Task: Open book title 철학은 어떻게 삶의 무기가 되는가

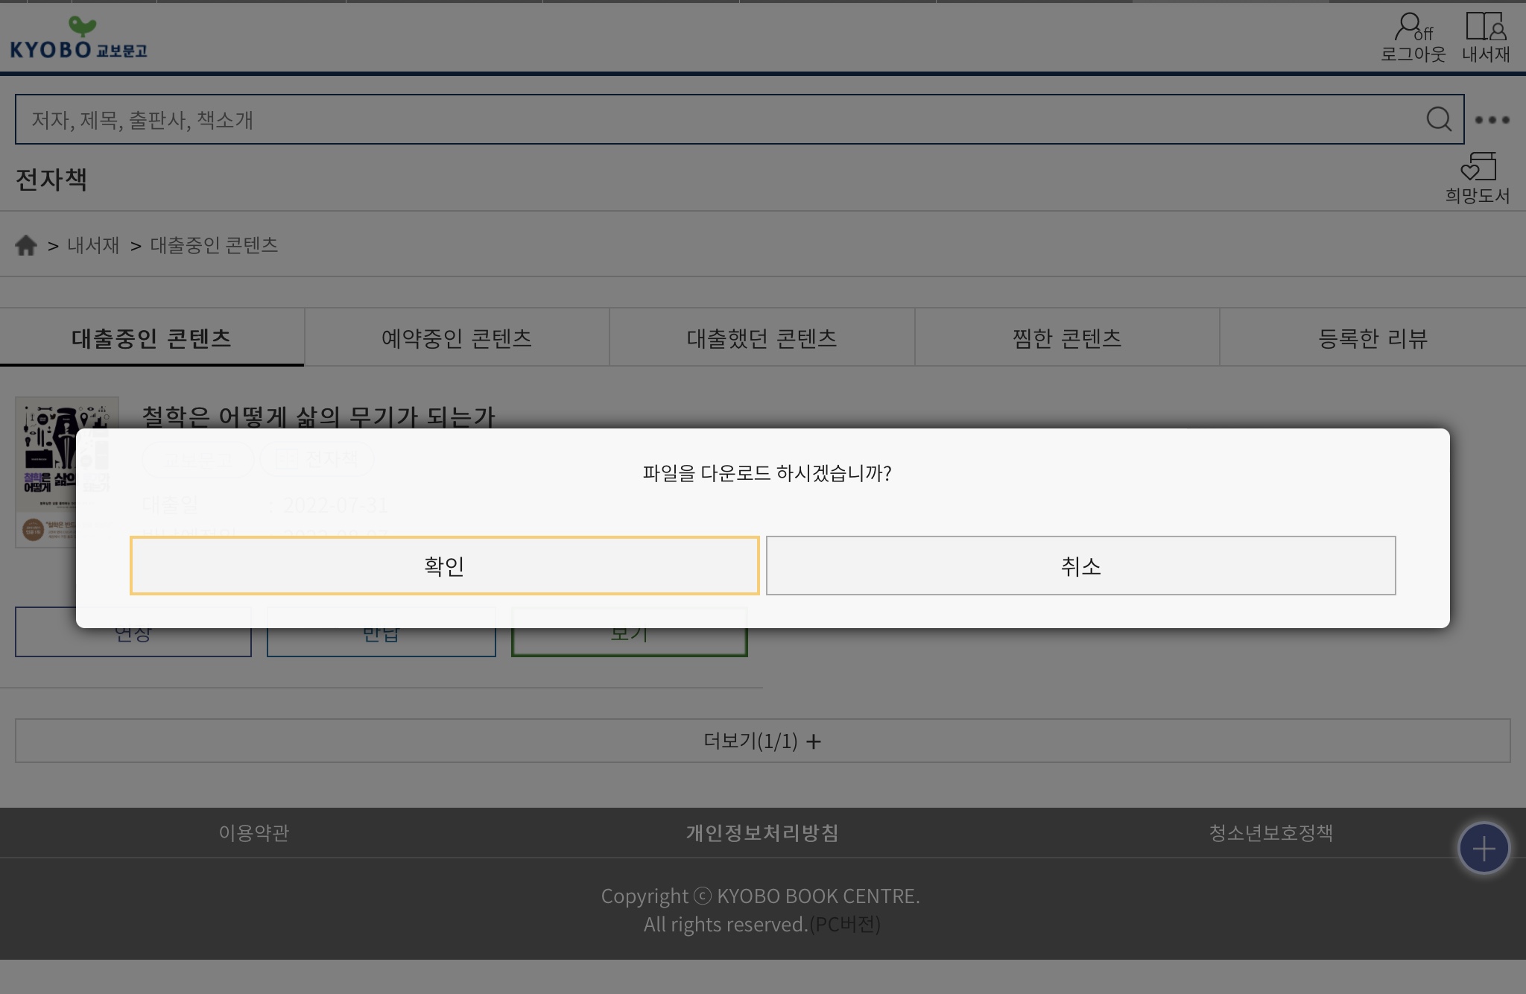Action: [318, 416]
